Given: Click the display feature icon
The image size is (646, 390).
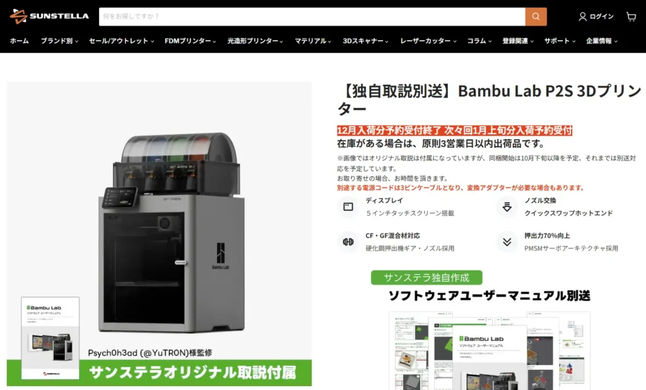Looking at the screenshot, I should (348, 206).
